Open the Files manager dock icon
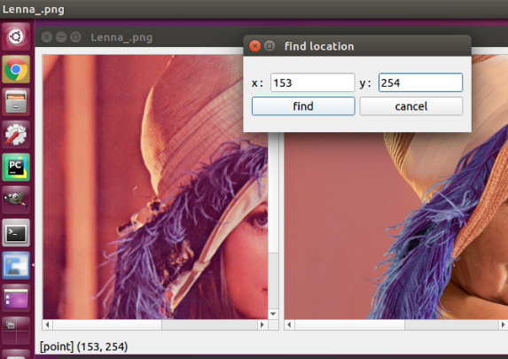Viewport: 508px width, 359px height. pos(16,102)
